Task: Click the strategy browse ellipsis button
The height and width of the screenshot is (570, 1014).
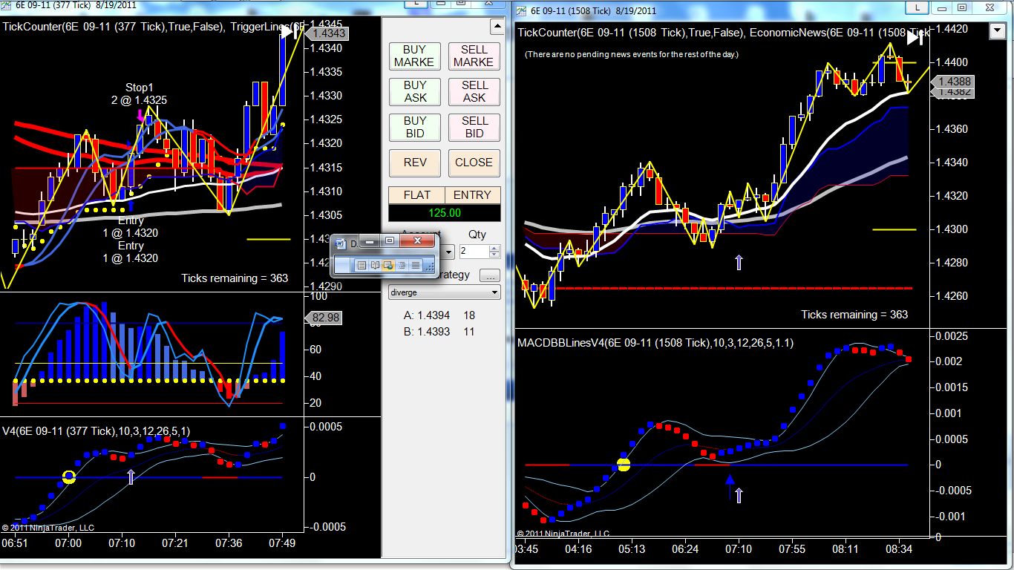Action: [490, 275]
